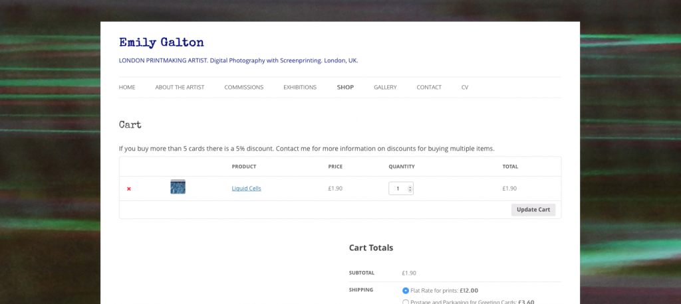Click the site tagline under the title
This screenshot has height=304, width=681.
(239, 60)
